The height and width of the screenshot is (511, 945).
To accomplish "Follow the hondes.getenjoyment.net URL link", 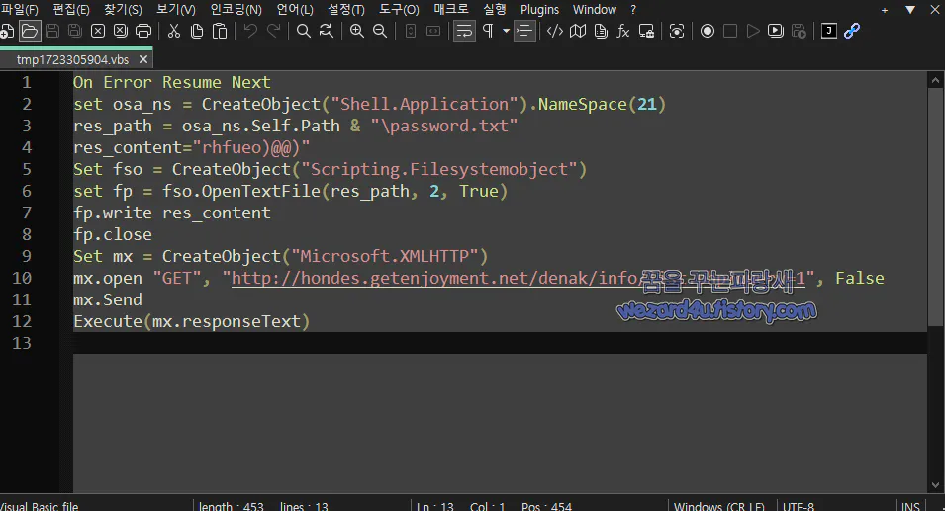I will pos(519,278).
